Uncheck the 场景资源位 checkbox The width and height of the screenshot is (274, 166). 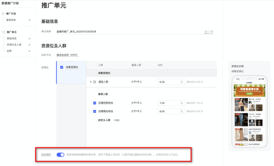(x=62, y=67)
